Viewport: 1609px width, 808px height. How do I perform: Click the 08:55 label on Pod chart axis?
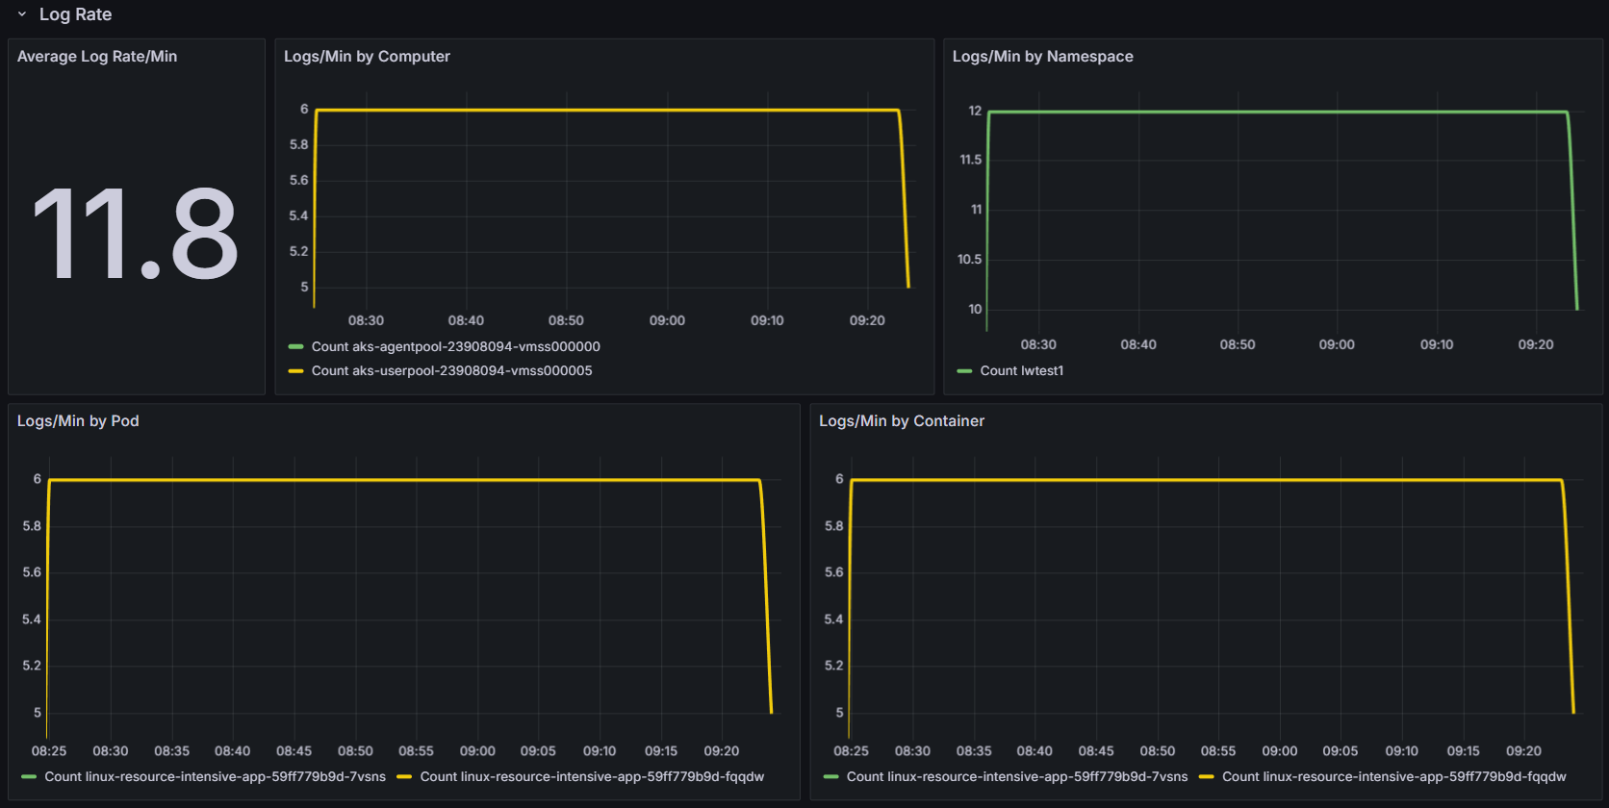coord(416,750)
